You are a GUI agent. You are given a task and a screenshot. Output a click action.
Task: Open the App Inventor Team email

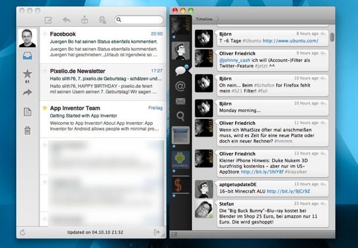pos(103,119)
